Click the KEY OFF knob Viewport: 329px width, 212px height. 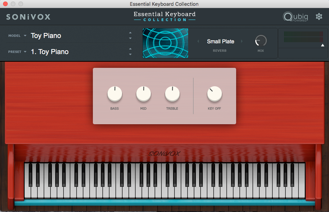(x=214, y=94)
